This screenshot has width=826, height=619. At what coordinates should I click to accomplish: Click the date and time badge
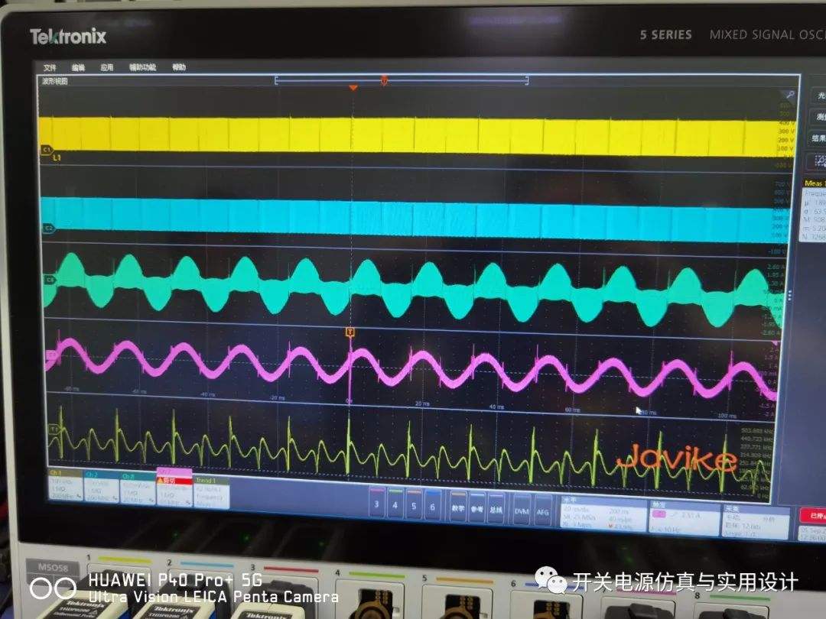[x=812, y=533]
